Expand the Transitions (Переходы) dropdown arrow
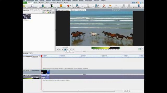 (x=99, y=5)
